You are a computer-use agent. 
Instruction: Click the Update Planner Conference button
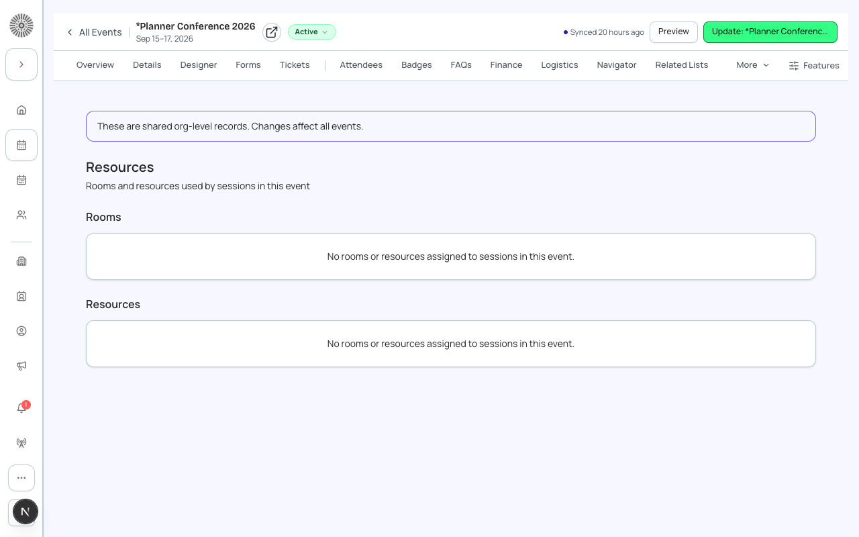[x=770, y=32]
